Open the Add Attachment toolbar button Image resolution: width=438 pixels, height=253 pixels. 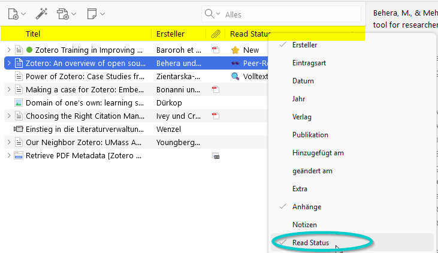click(x=66, y=14)
